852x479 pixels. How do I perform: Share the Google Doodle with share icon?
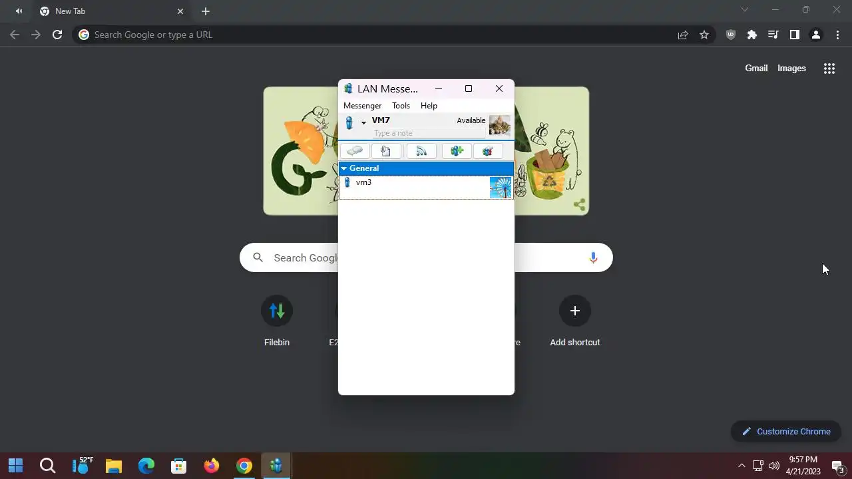click(580, 205)
